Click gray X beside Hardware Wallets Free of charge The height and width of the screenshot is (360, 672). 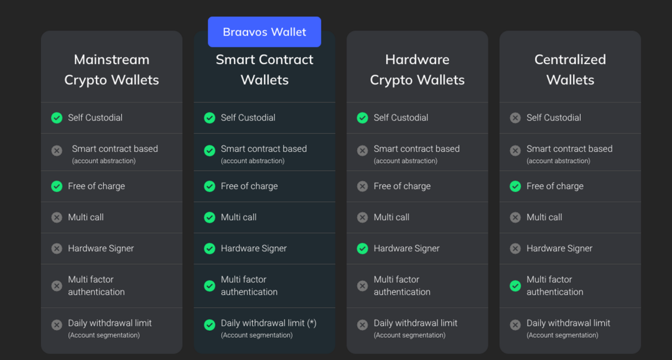pyautogui.click(x=362, y=186)
